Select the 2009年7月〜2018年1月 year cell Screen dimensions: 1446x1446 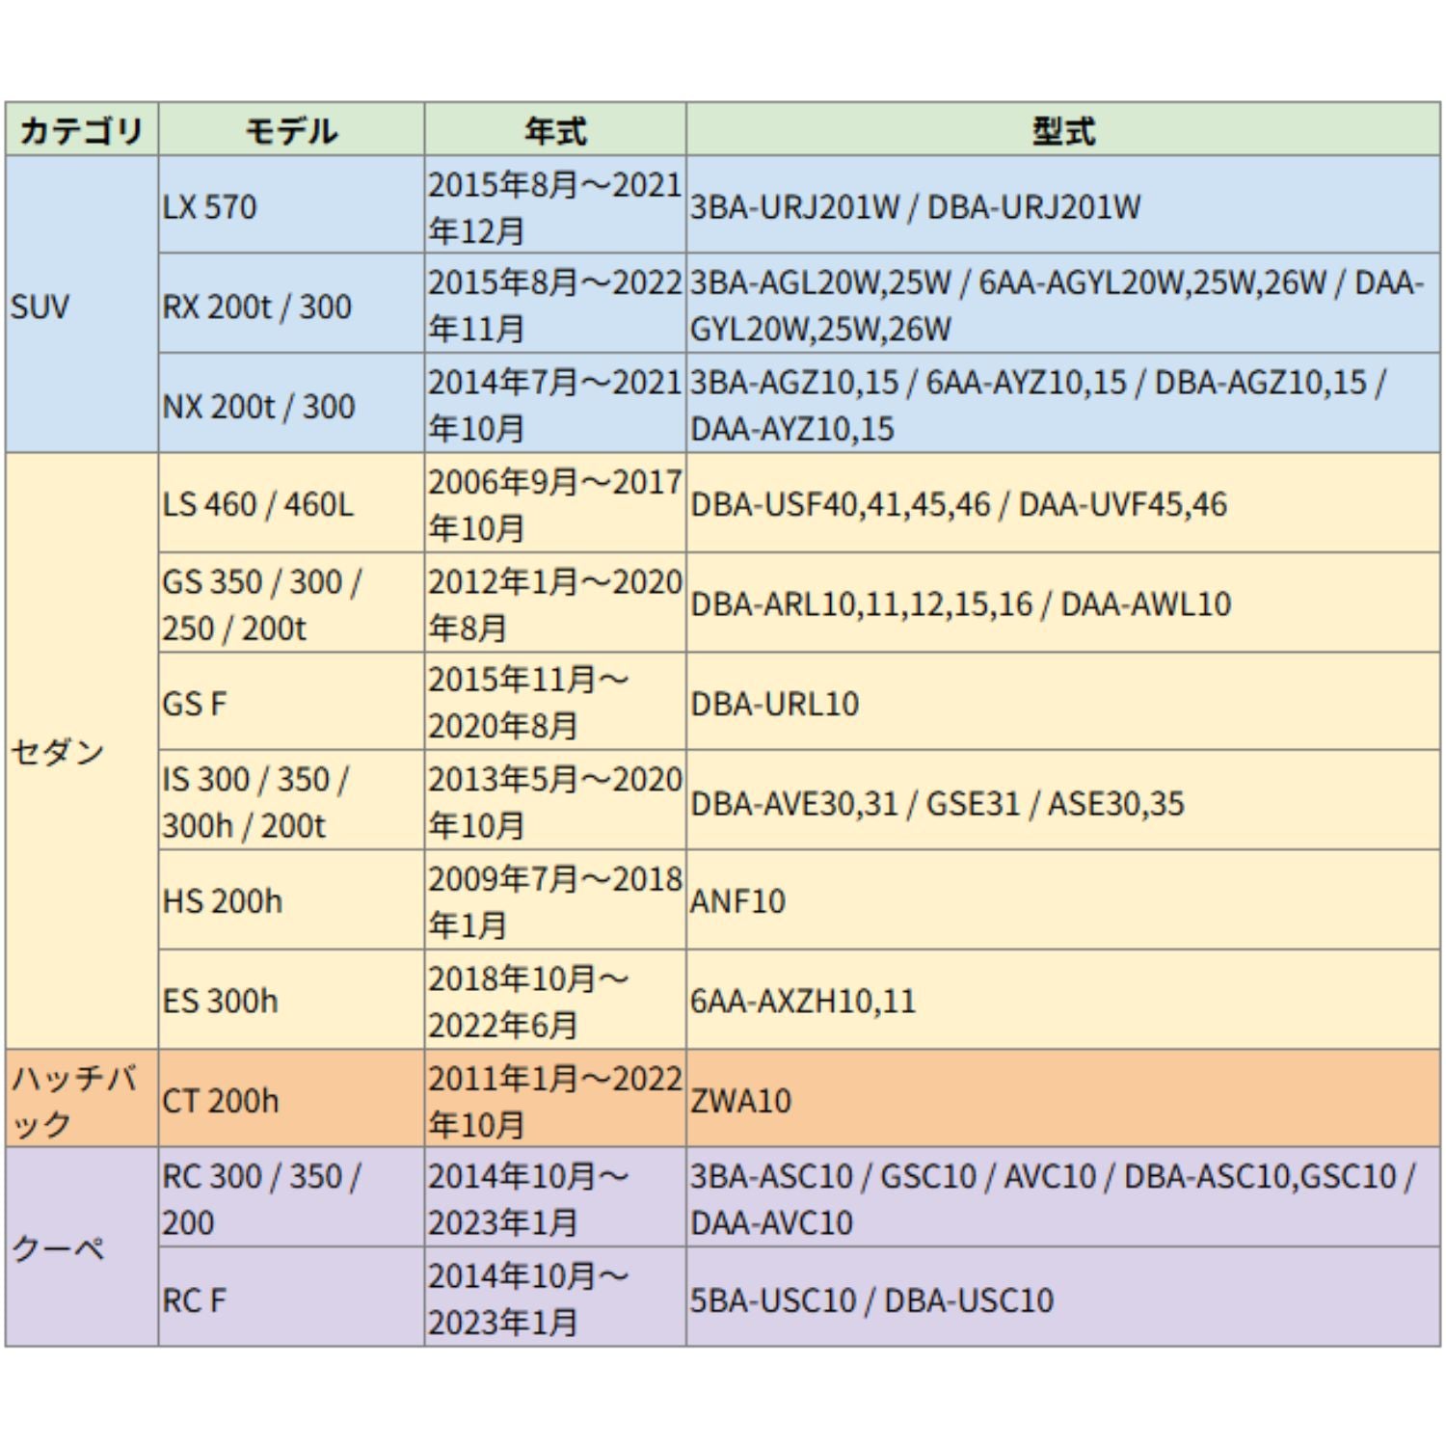pos(555,899)
